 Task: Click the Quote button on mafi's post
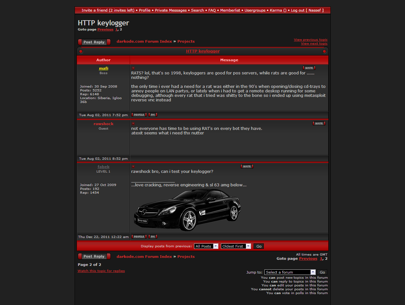click(x=309, y=68)
